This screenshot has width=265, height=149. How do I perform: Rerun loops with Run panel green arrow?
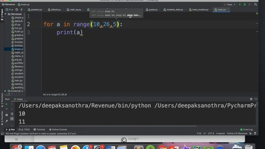point(7,104)
